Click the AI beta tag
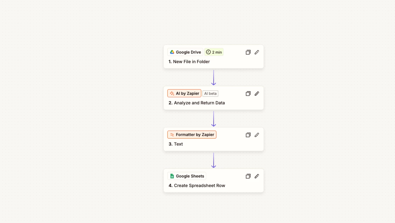Screen dimensions: 395x223 [x=210, y=93]
